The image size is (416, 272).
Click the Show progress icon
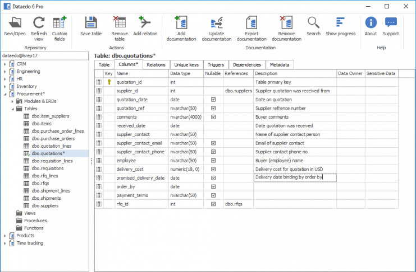coord(340,23)
